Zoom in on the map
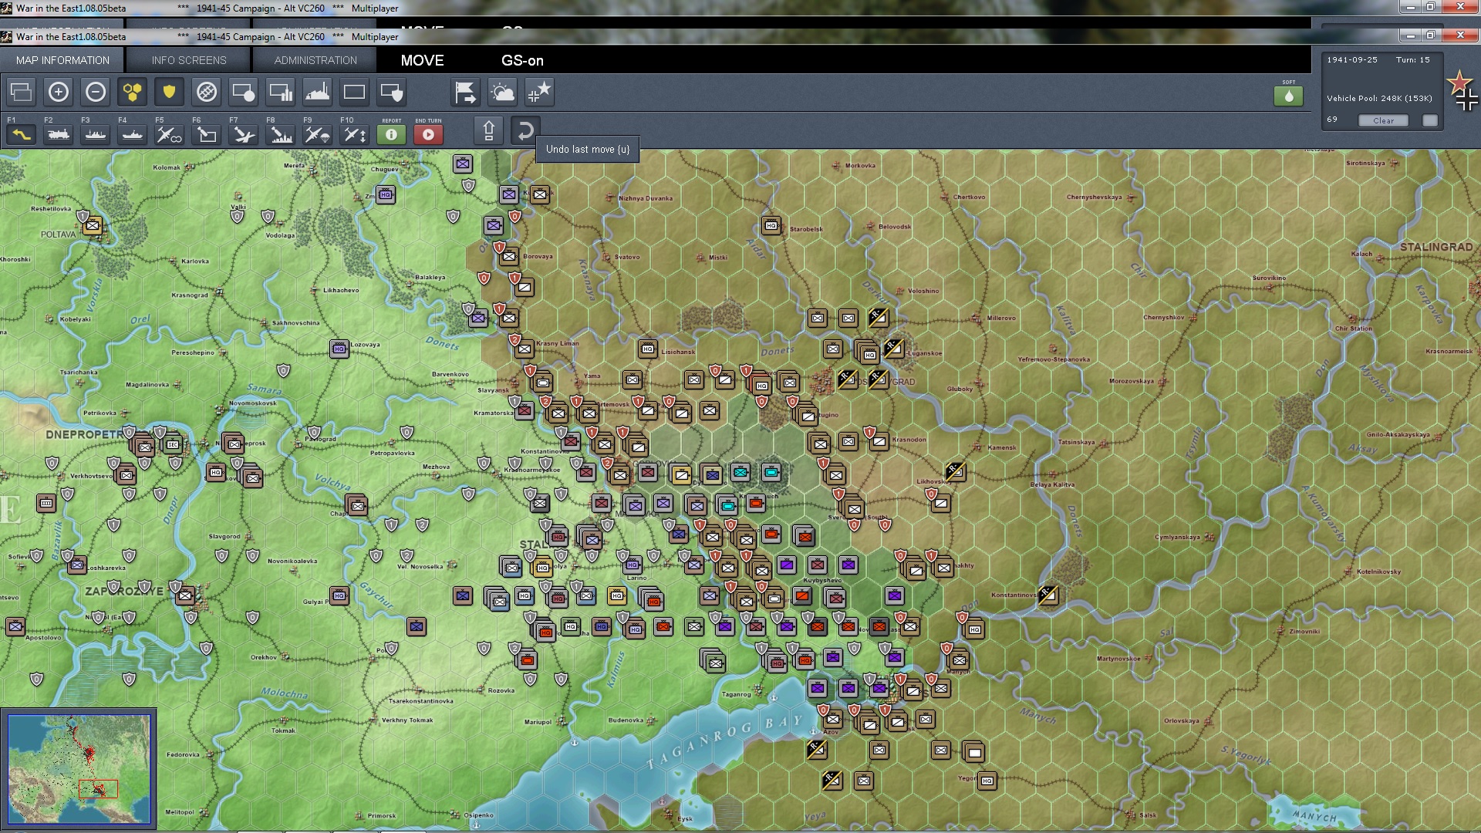This screenshot has height=833, width=1481. pos(59,93)
